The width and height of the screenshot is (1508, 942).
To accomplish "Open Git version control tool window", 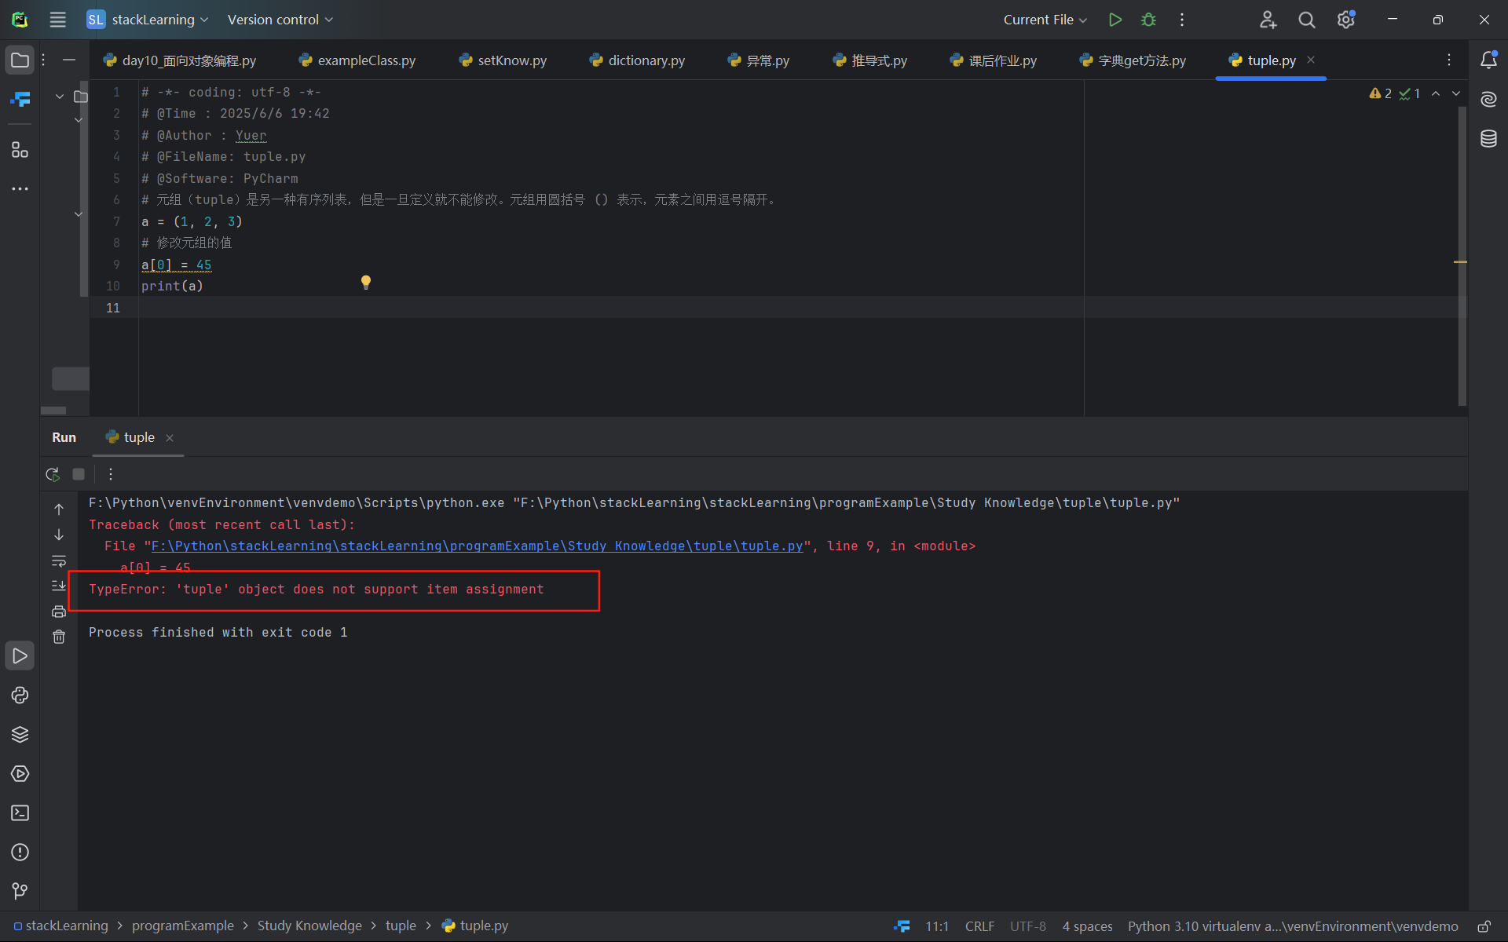I will click(x=20, y=891).
